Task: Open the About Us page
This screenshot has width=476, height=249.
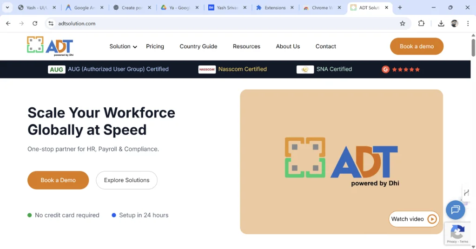Action: (288, 46)
